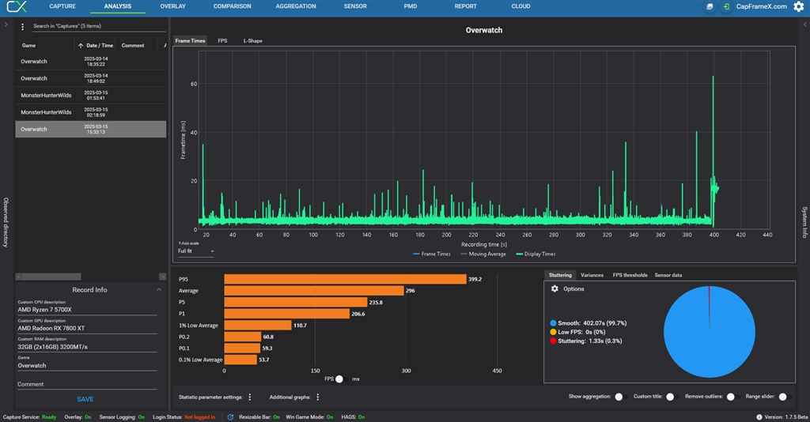The width and height of the screenshot is (810, 422).
Task: Enable Custom title toggle
Action: [672, 397]
